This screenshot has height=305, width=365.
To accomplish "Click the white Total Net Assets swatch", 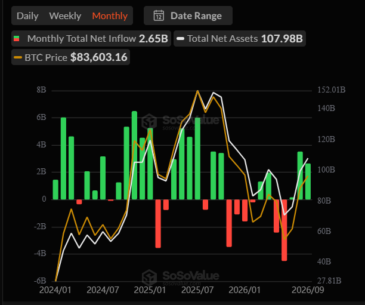I will point(180,39).
